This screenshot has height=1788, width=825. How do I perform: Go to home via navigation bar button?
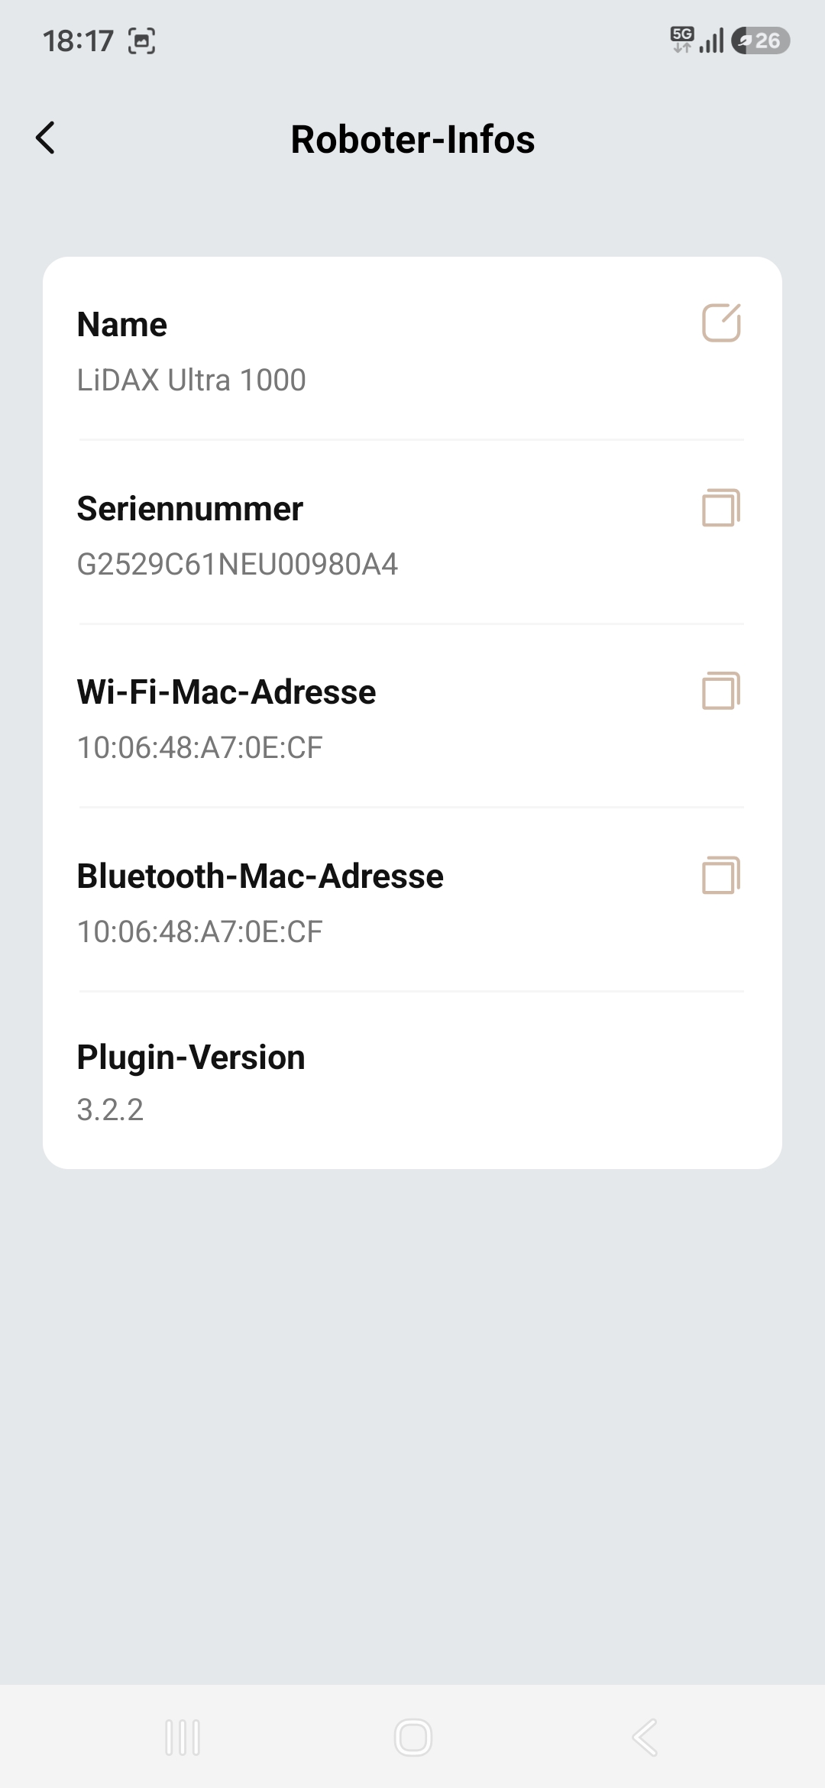click(412, 1738)
